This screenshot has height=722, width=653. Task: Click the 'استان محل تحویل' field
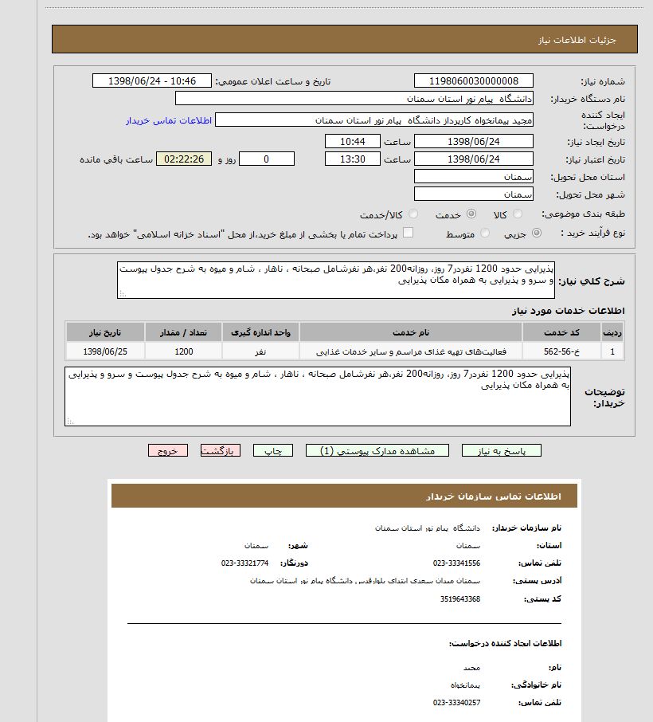[474, 177]
